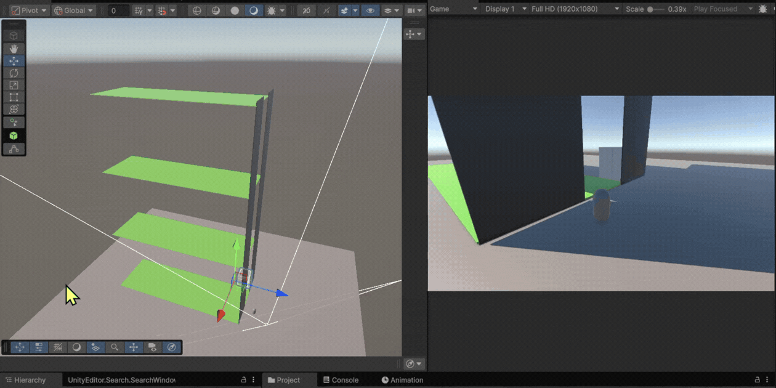Open scene camera settings dropdown
Screen dimensions: 776x388
point(414,10)
